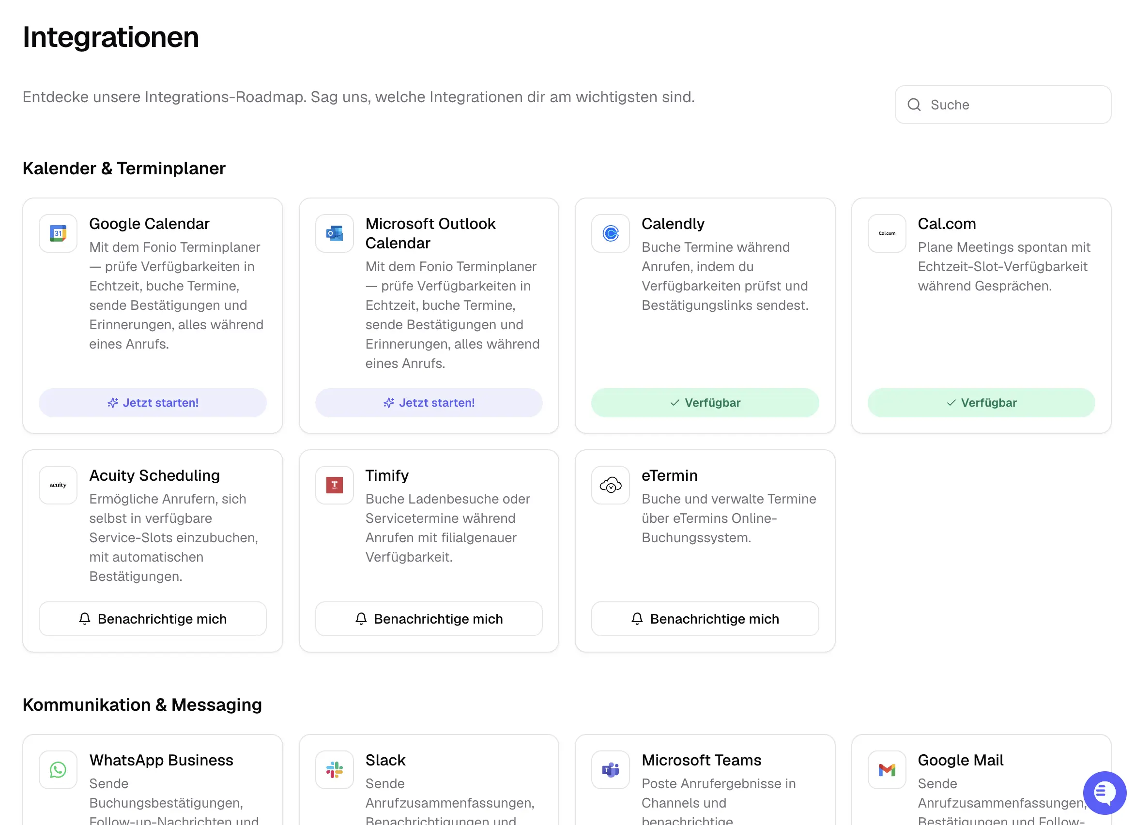Click the red Timify logo icon

point(334,485)
